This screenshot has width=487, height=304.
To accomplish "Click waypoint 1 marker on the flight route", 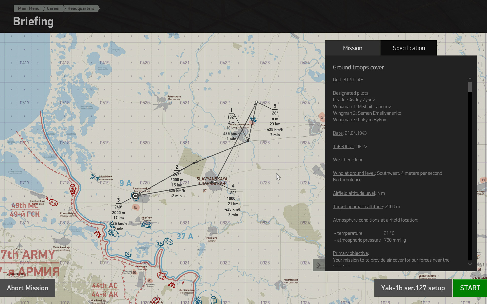I will coord(248,141).
